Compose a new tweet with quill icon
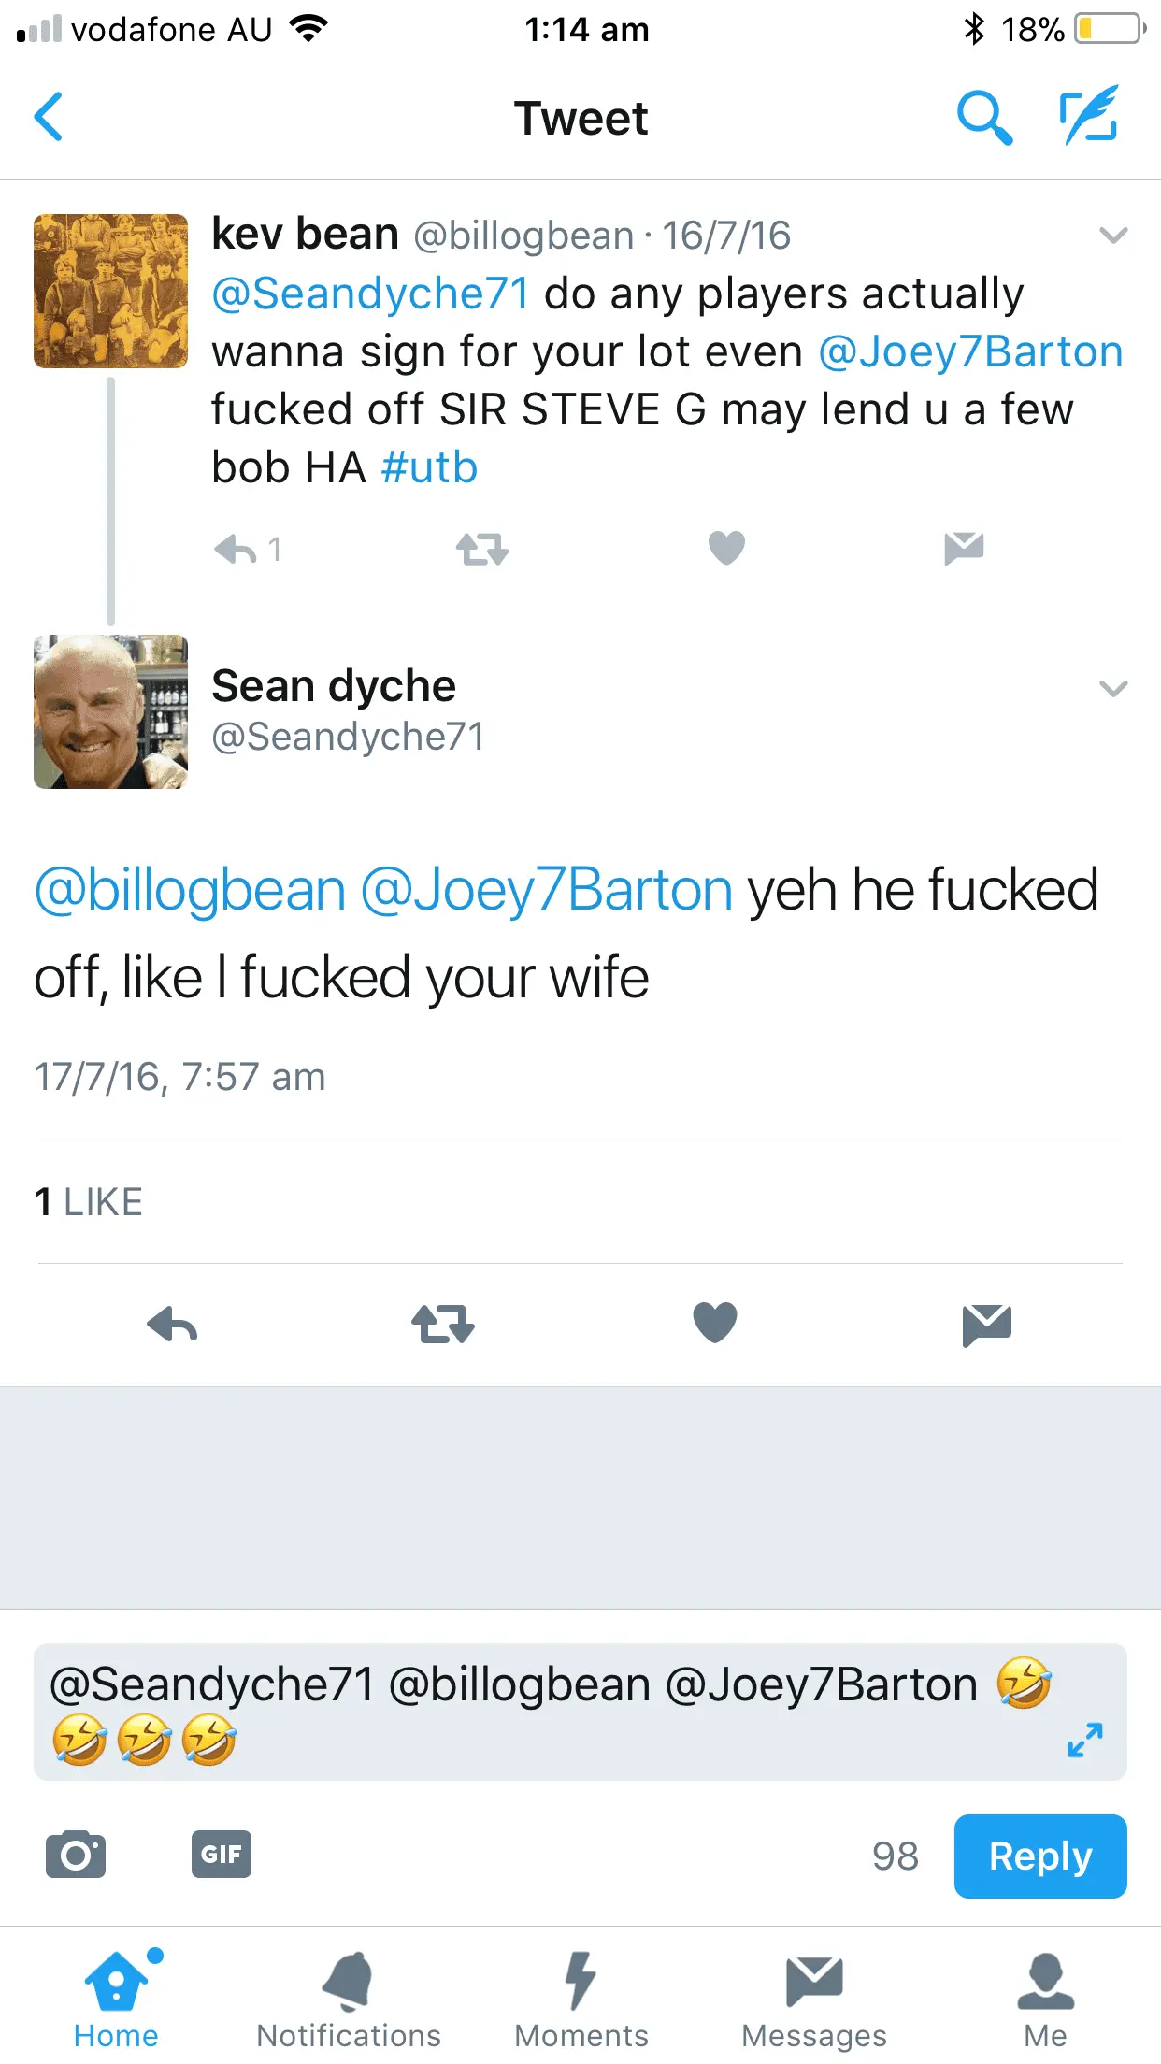The height and width of the screenshot is (2064, 1161). (x=1089, y=115)
